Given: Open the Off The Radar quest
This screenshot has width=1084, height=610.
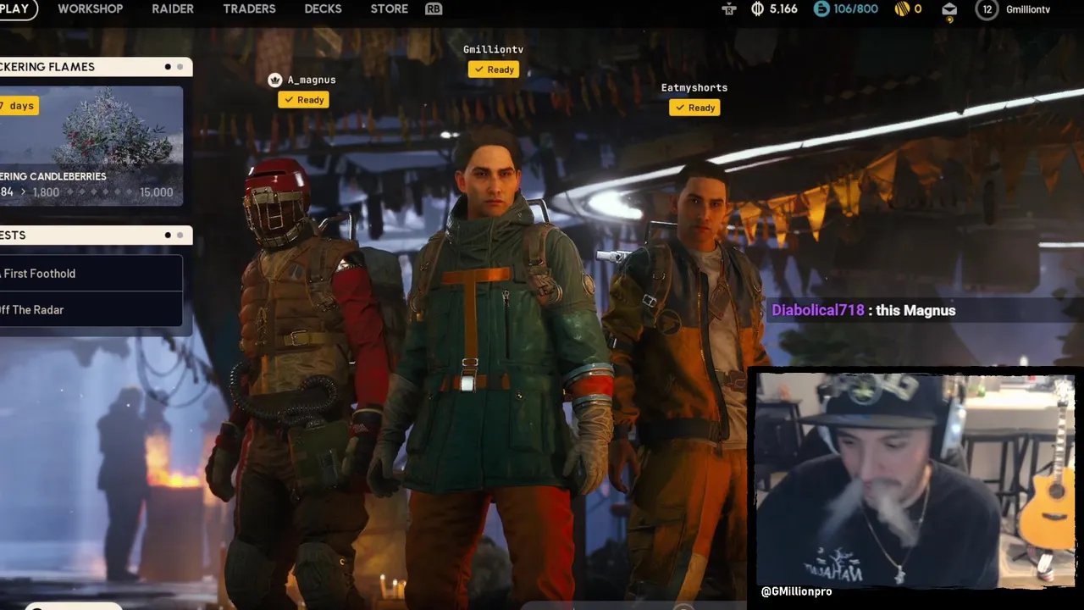Looking at the screenshot, I should click(91, 310).
